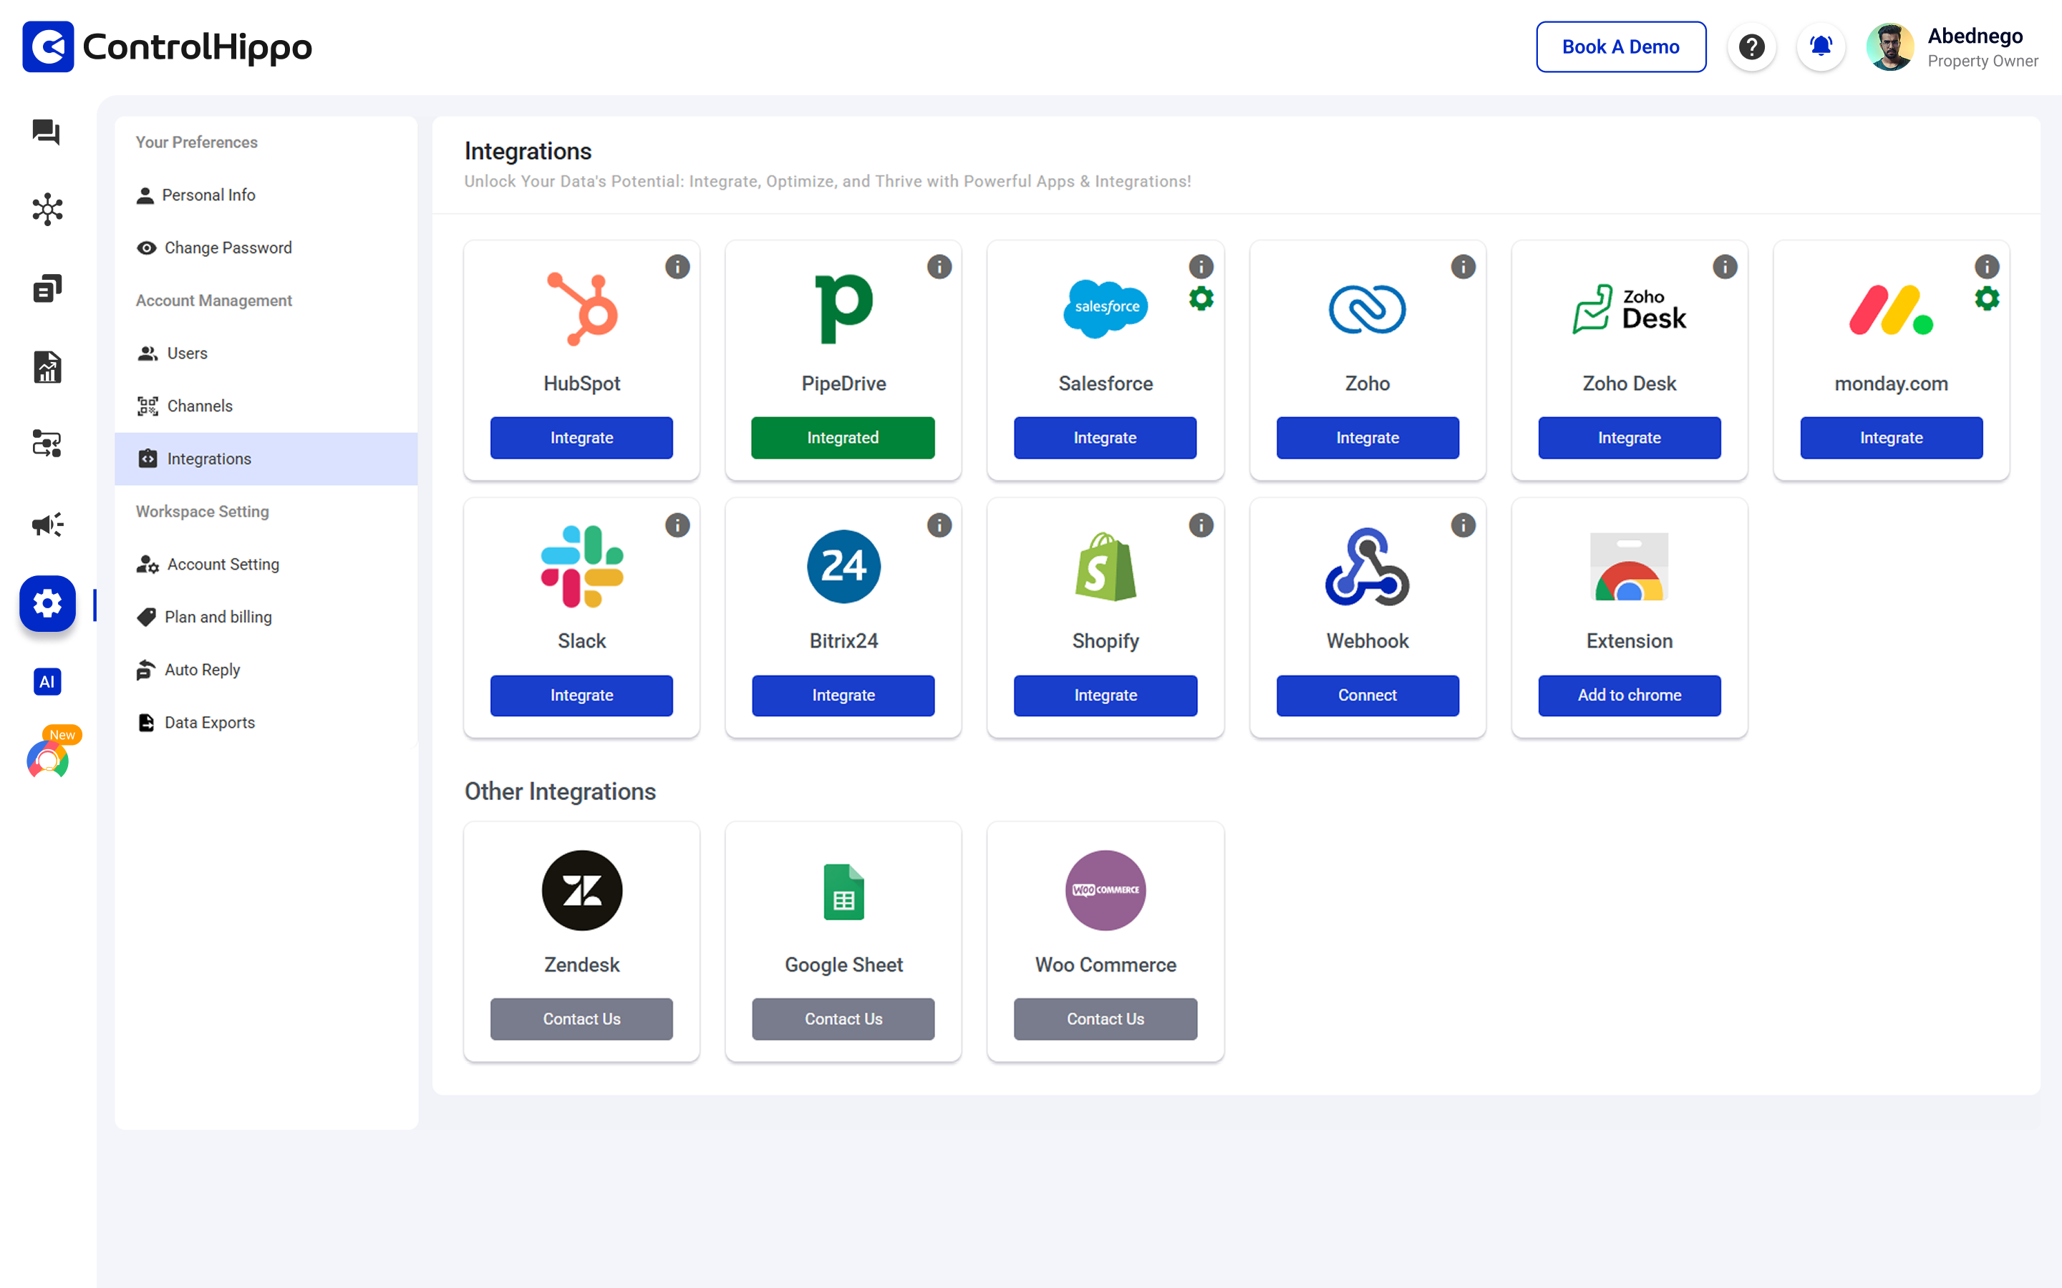Screen dimensions: 2062x1288
Task: Open the conversations panel in the sidebar
Action: pos(47,133)
